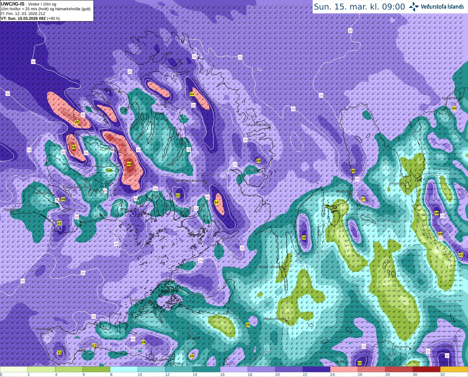Select yellow 30 label above Reykir í Hrútafirði
Viewport: 468px width, 377px height.
304,238
